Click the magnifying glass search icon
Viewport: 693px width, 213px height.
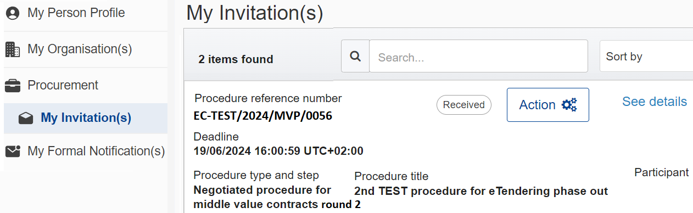point(355,56)
